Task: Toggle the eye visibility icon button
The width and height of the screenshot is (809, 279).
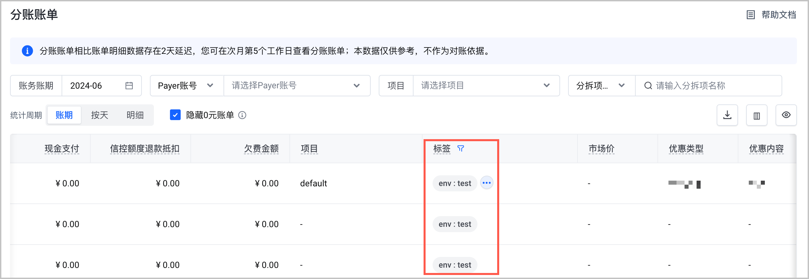Action: 786,115
